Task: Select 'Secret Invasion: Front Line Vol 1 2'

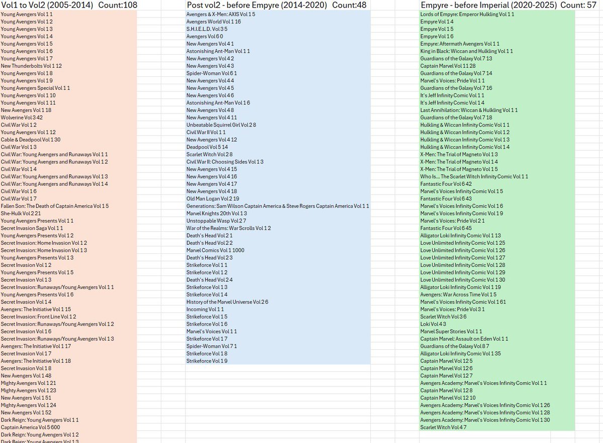Action: point(68,317)
